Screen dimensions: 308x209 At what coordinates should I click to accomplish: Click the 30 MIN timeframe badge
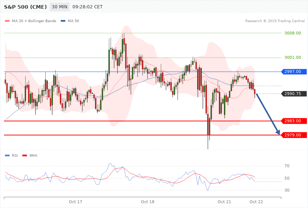59,7
